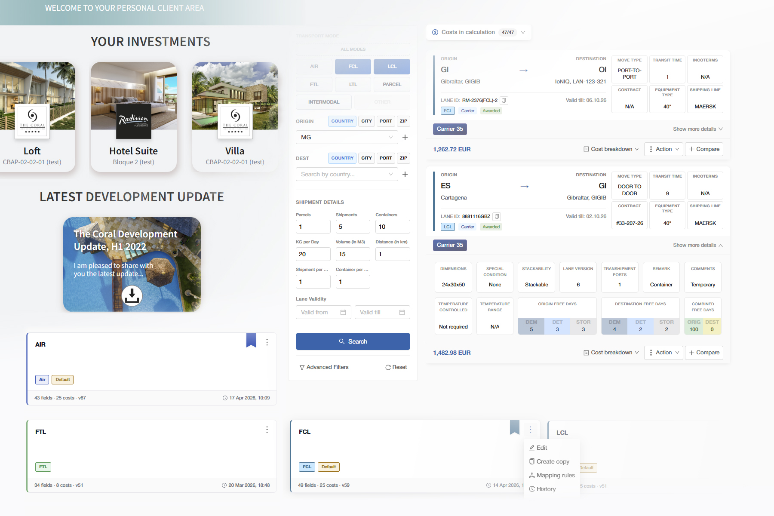Switch origin selector to PORT tab
Screen dimensions: 774x516
pos(385,121)
